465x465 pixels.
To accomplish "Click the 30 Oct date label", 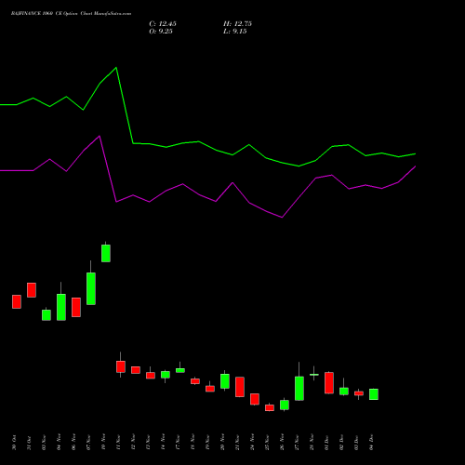I will click(14, 443).
